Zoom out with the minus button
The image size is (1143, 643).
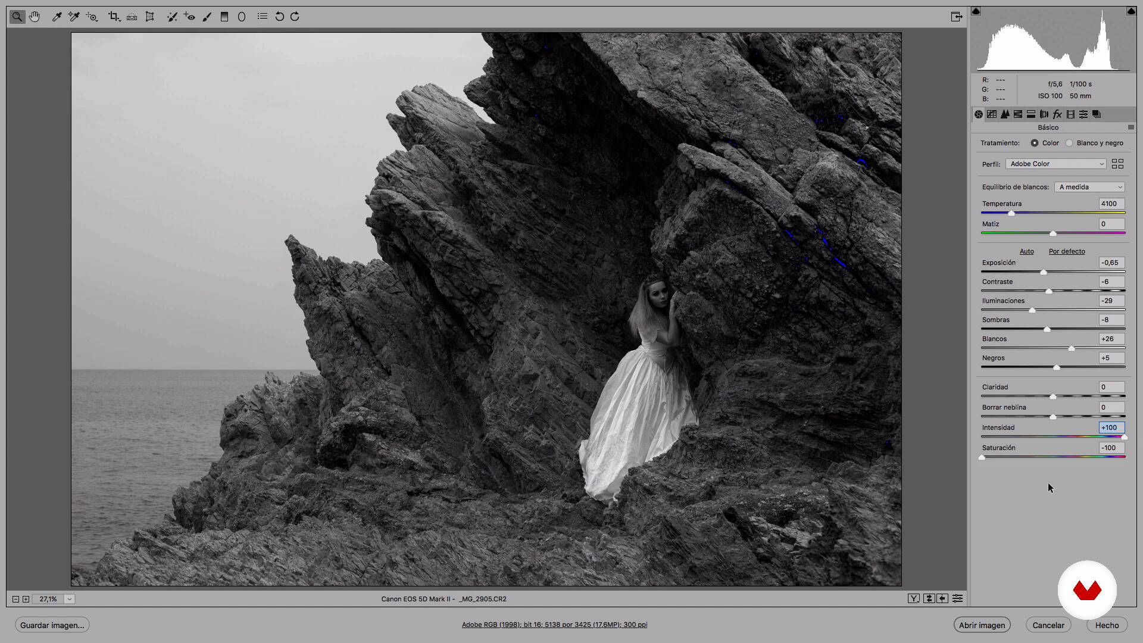pos(15,599)
